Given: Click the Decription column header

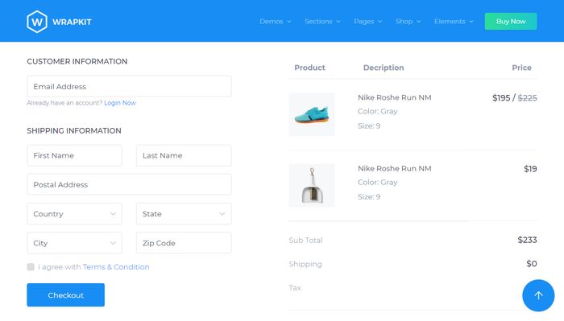Looking at the screenshot, I should pyautogui.click(x=384, y=68).
